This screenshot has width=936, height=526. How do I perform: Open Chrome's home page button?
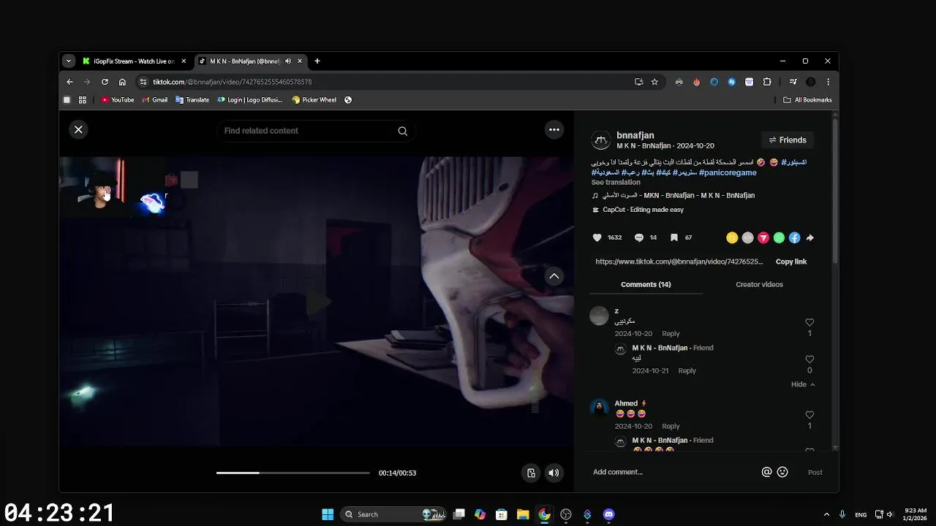[122, 82]
